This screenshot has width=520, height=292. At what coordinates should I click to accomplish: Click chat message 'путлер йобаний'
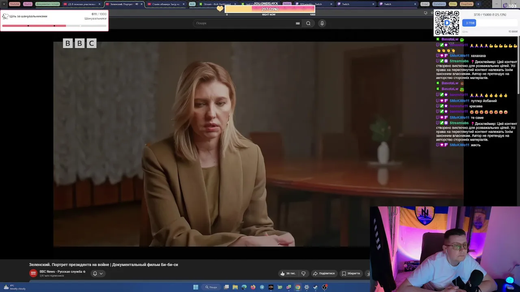484,101
